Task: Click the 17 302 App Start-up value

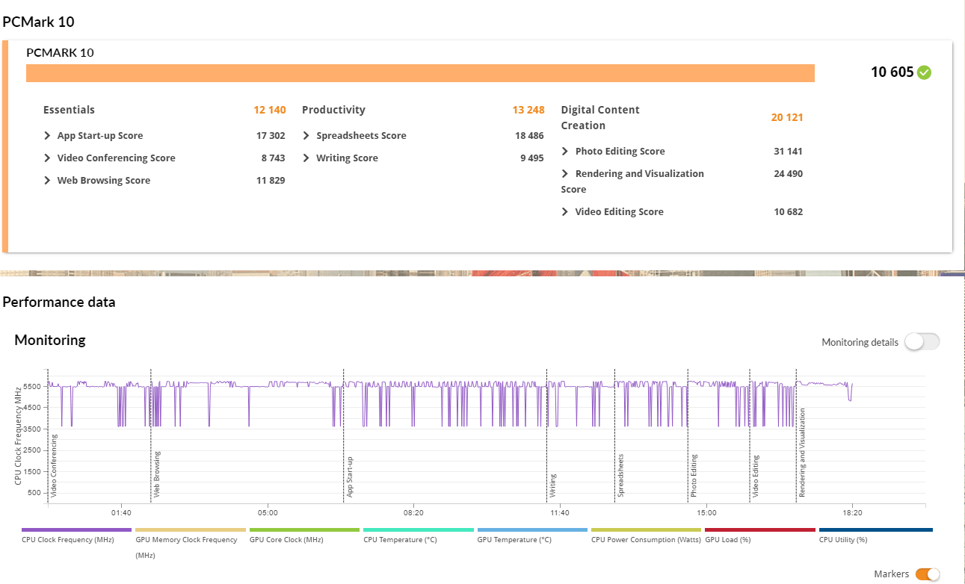Action: click(x=271, y=136)
